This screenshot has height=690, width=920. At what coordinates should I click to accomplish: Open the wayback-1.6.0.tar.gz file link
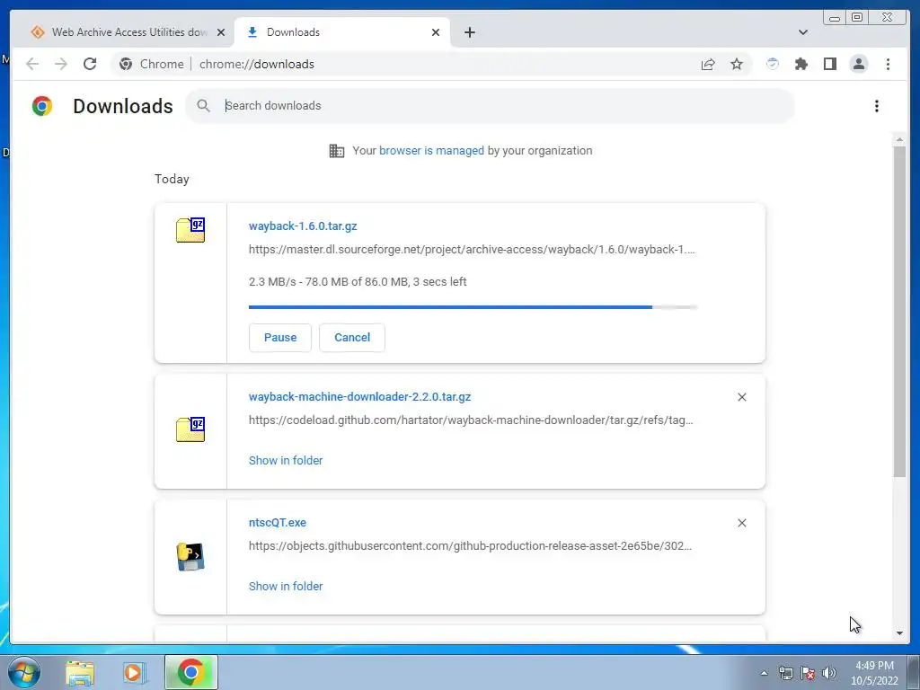click(x=303, y=226)
